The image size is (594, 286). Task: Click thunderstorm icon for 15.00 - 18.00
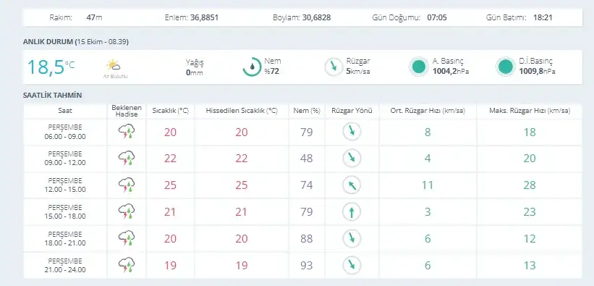127,211
